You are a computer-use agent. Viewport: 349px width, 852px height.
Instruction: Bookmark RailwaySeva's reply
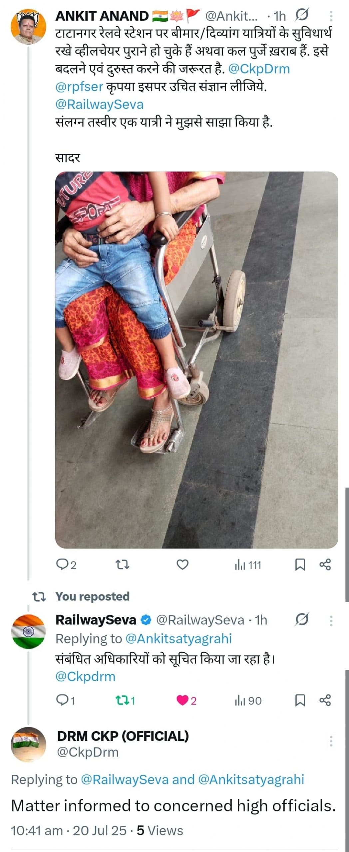300,701
